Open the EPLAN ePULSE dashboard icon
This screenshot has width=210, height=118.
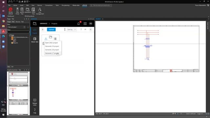[x=10, y=11]
